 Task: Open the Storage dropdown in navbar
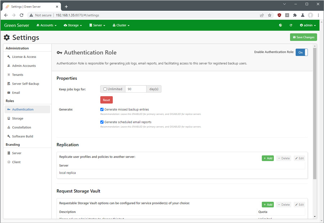point(73,25)
